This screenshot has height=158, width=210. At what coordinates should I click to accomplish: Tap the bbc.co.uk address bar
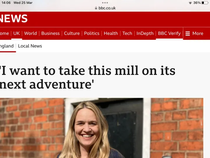point(107,8)
